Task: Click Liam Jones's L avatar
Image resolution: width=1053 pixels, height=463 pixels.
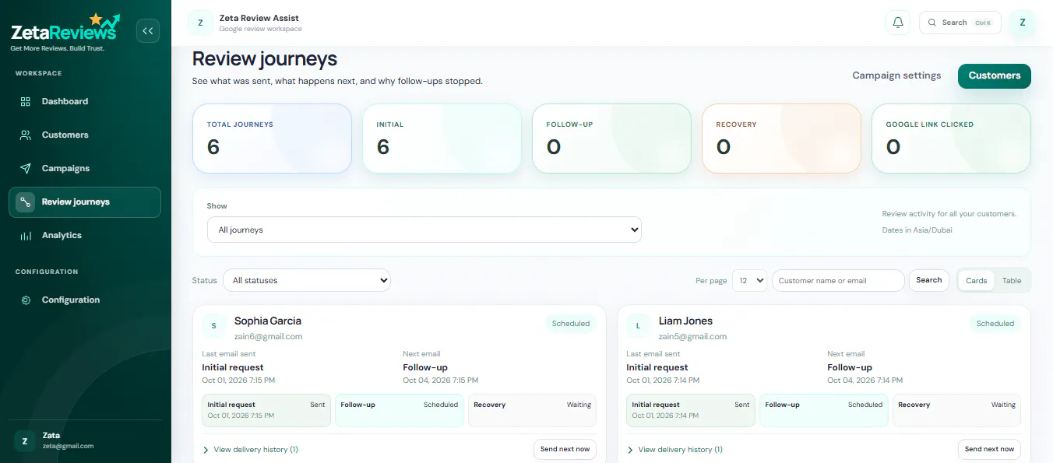Action: (639, 326)
